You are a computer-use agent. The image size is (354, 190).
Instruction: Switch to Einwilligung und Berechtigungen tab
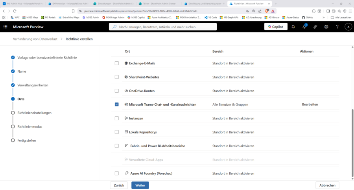coord(204,4)
